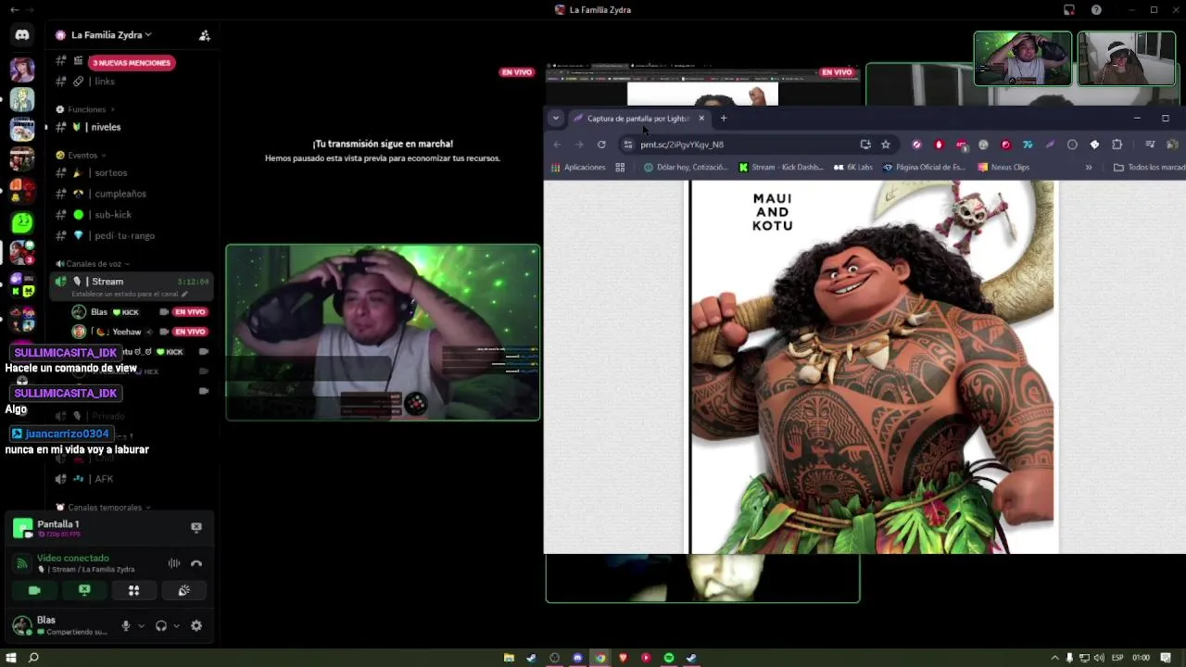Click screen cast icon in address bar
The height and width of the screenshot is (667, 1186).
865,145
